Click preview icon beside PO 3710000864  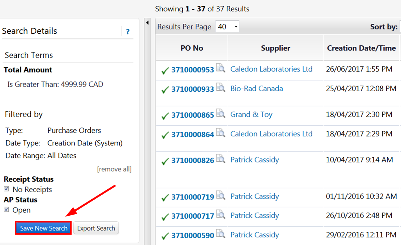pos(220,133)
